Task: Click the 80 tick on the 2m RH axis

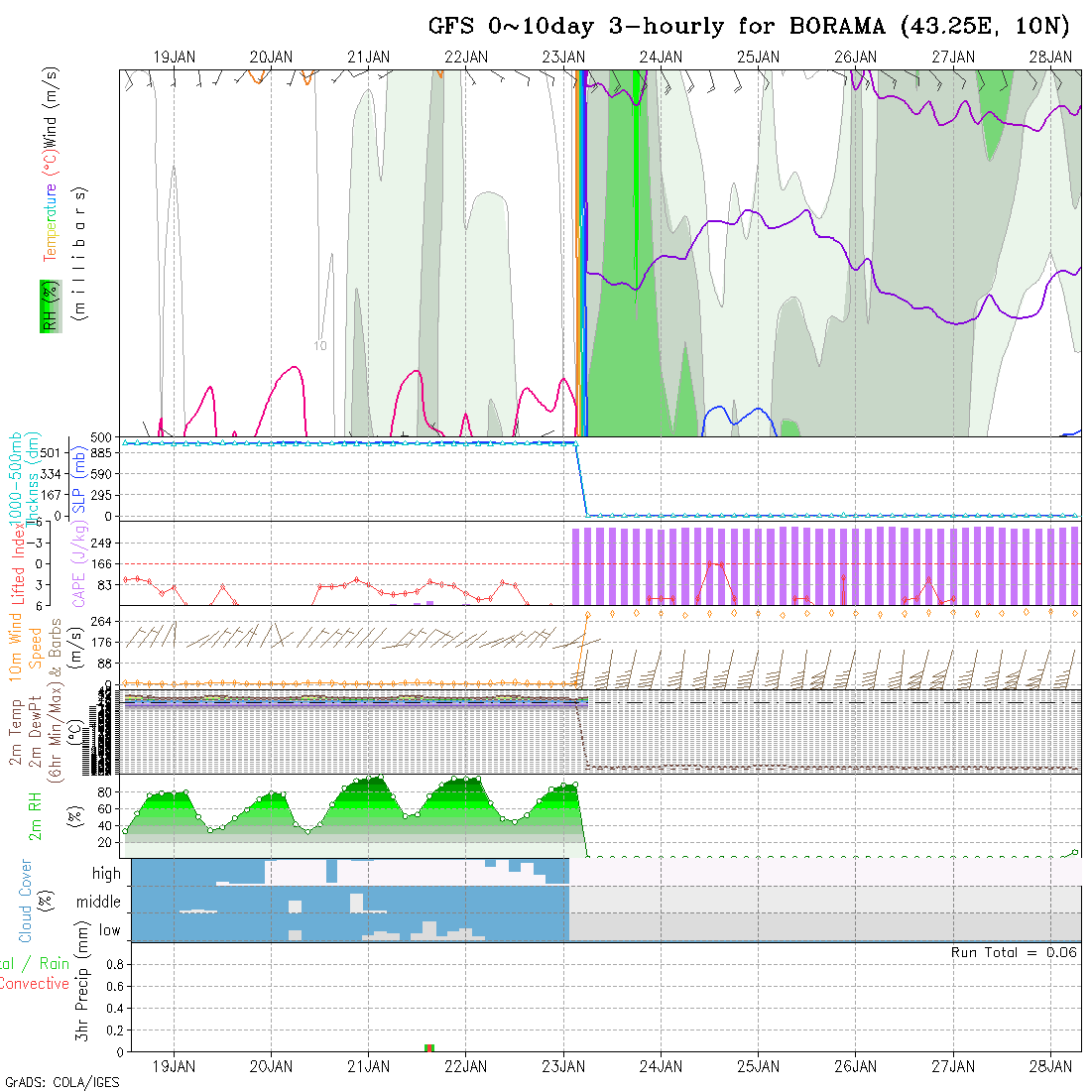Action: (104, 792)
